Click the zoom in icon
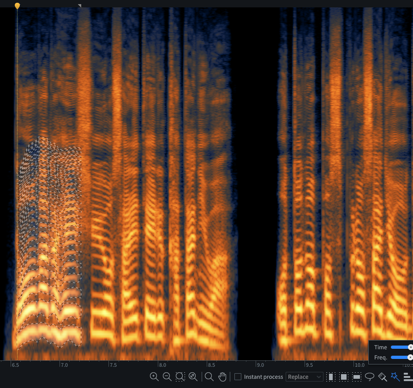413x388 pixels. [x=154, y=377]
